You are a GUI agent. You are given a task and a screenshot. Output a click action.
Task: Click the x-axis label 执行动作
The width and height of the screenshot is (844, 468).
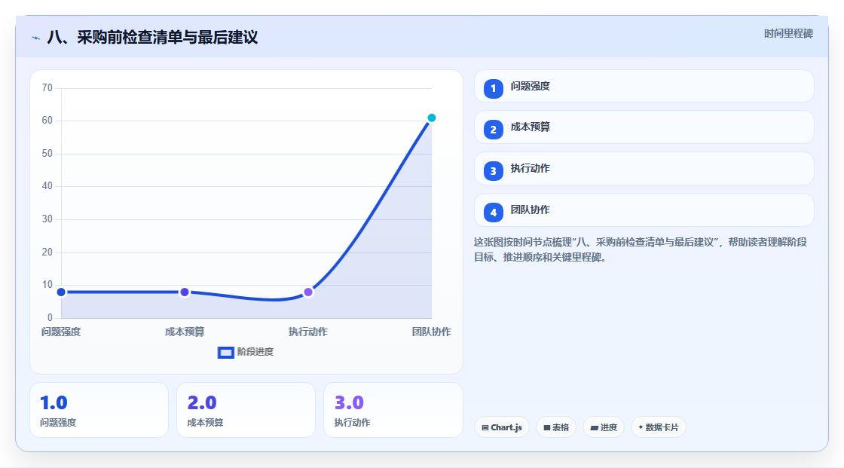308,332
